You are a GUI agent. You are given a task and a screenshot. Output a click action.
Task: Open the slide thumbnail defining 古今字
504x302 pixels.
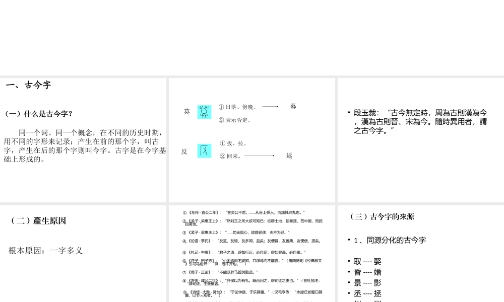coord(83,140)
